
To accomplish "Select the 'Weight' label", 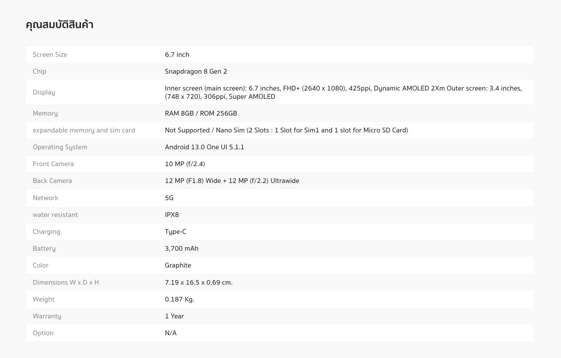I will [44, 299].
